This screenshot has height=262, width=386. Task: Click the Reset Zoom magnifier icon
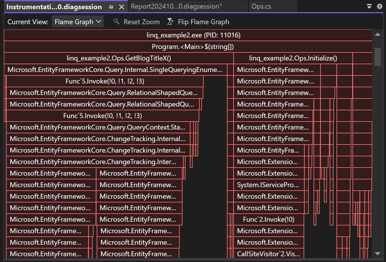(x=116, y=22)
